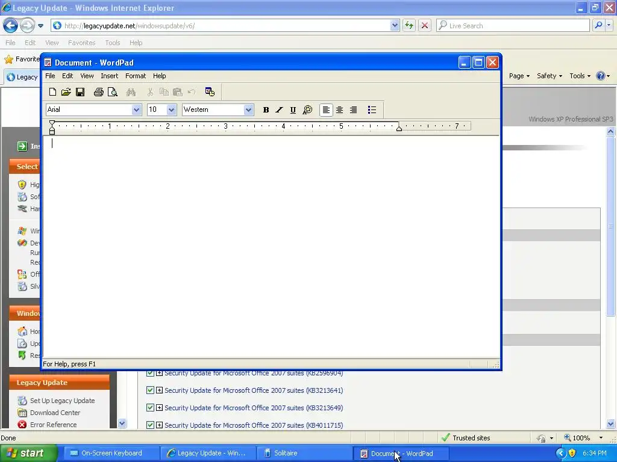Image resolution: width=617 pixels, height=462 pixels.
Task: Expand details for update KB3213649
Action: click(x=159, y=407)
